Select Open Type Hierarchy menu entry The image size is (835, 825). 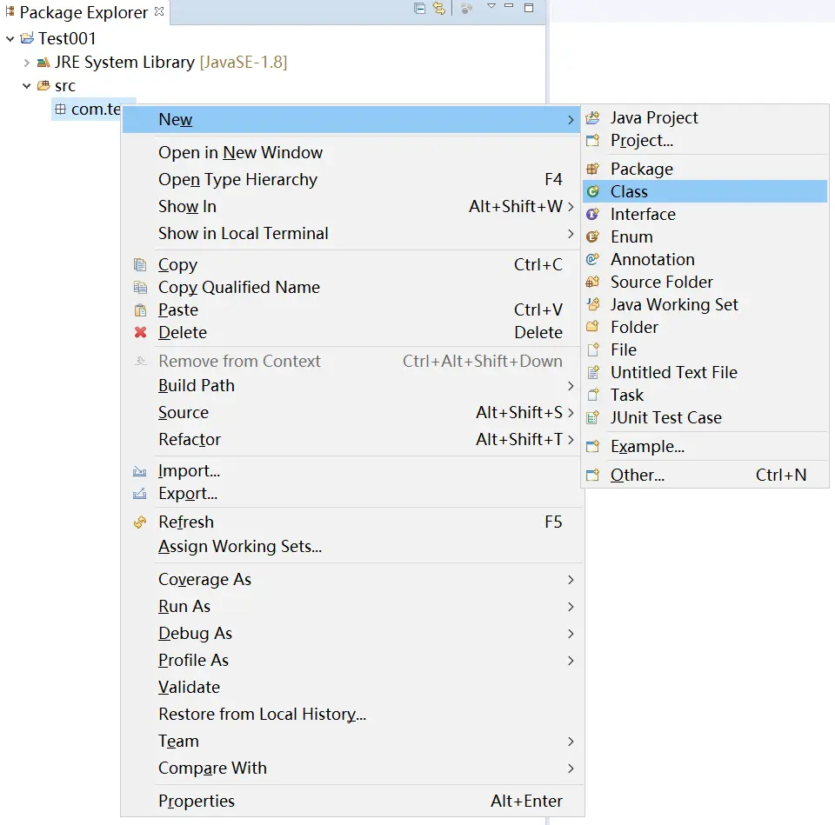click(x=351, y=180)
